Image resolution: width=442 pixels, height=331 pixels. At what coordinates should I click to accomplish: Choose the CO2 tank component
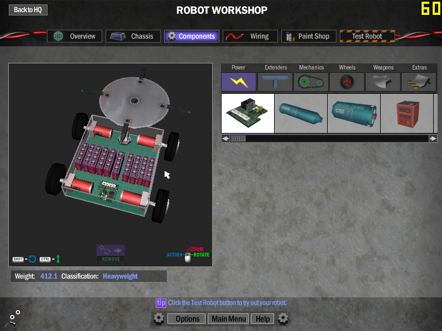point(354,113)
